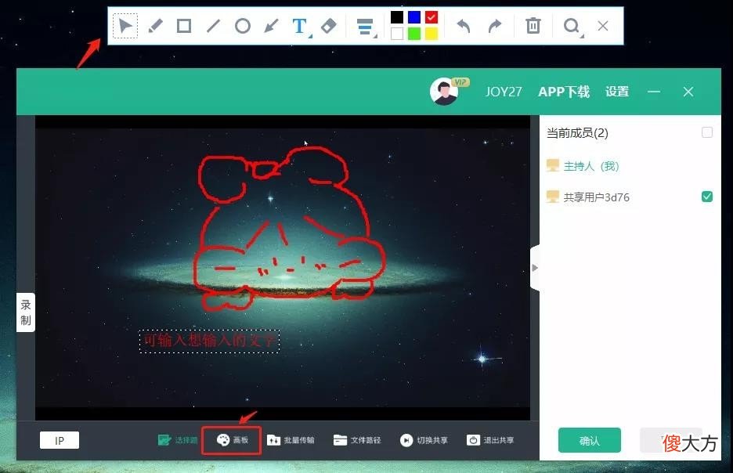Confirm with the 确认 button
This screenshot has width=733, height=473.
(590, 440)
